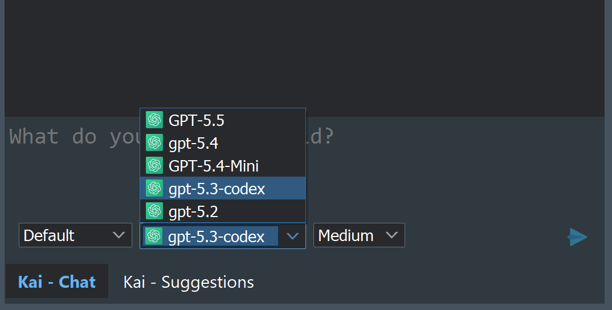Click the OpenAI logo next to gpt-5.4
The height and width of the screenshot is (310, 612).
coord(154,143)
